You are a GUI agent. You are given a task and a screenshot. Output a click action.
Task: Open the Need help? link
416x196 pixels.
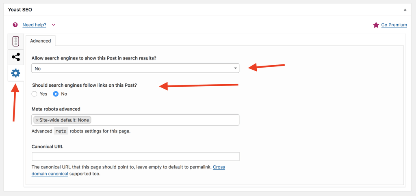pyautogui.click(x=35, y=25)
